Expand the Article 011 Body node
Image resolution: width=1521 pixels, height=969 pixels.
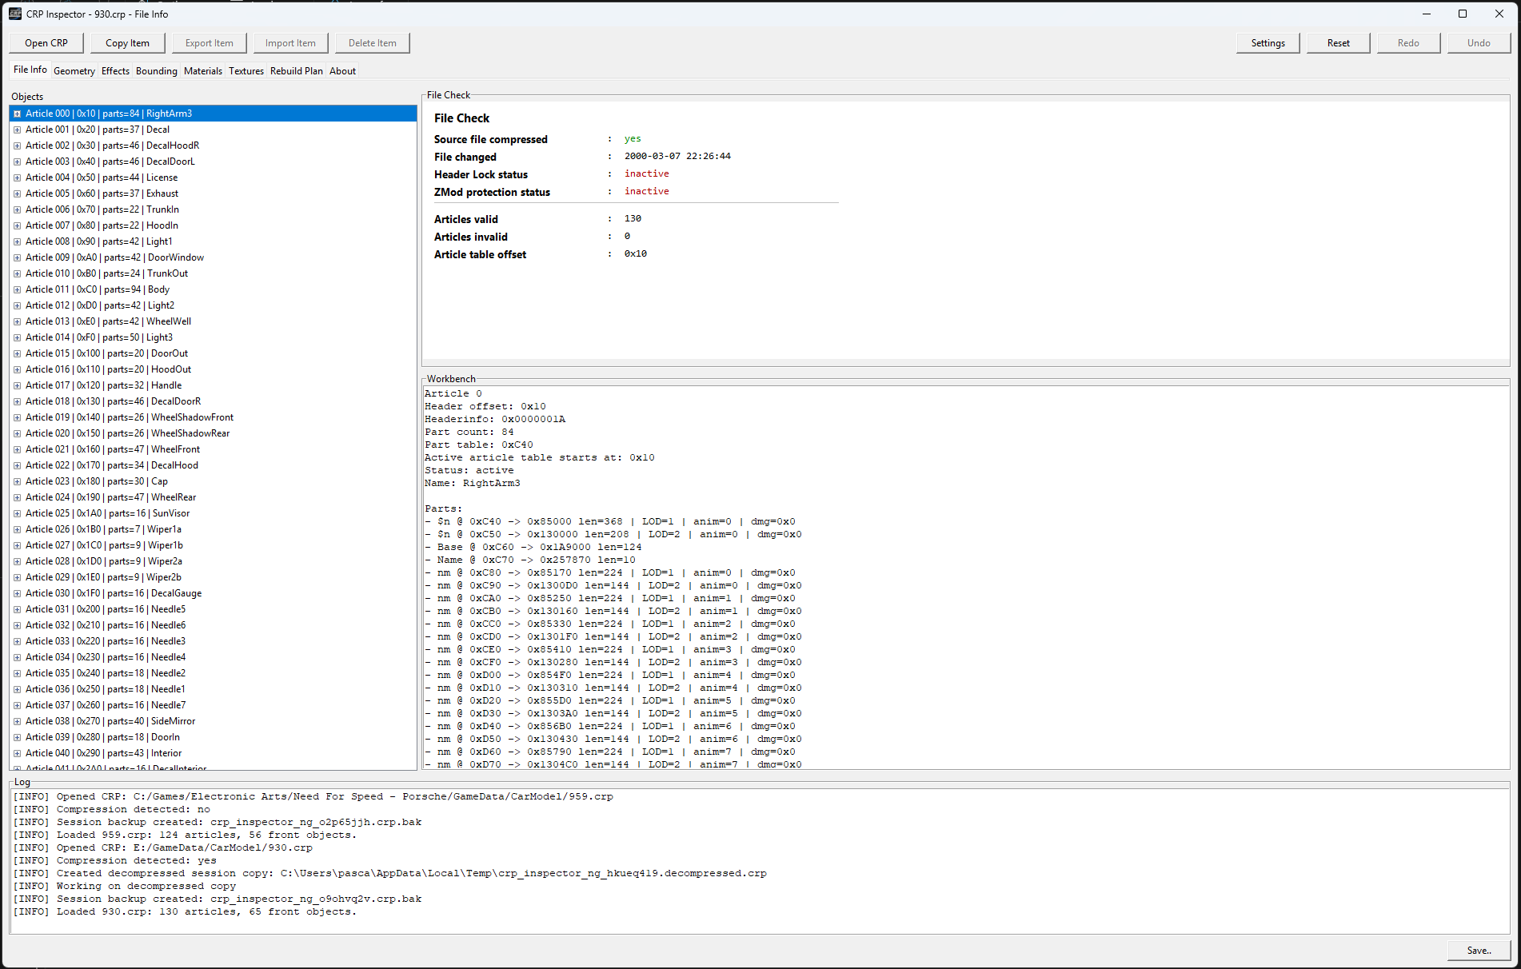[x=17, y=289]
